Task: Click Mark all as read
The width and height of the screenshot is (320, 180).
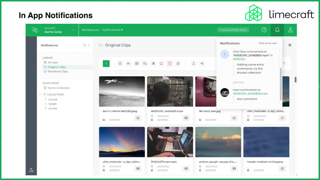Action: pos(268,43)
